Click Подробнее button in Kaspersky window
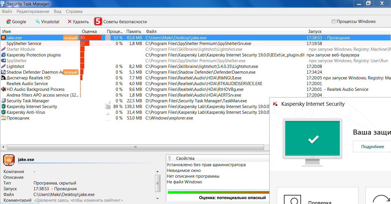 pos(372,146)
